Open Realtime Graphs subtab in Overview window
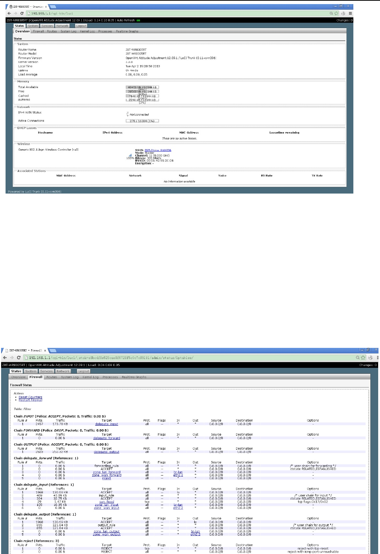 [127, 31]
